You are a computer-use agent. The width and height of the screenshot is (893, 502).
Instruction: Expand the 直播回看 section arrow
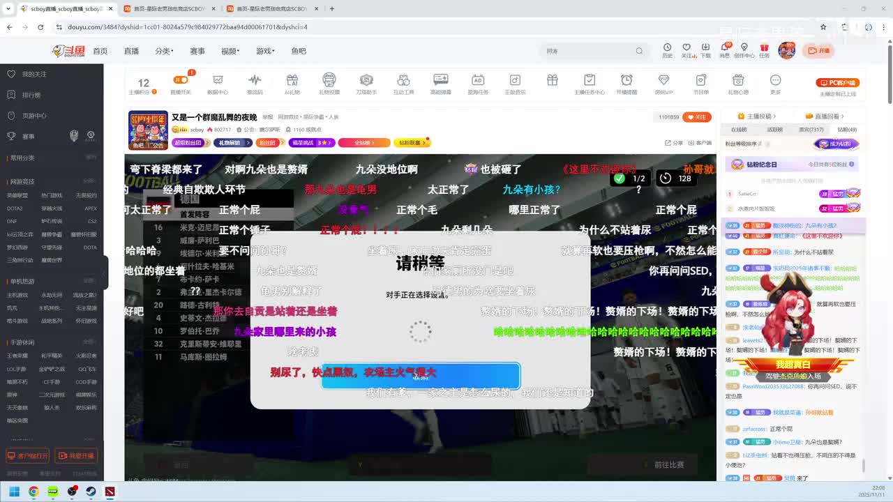[x=843, y=116]
